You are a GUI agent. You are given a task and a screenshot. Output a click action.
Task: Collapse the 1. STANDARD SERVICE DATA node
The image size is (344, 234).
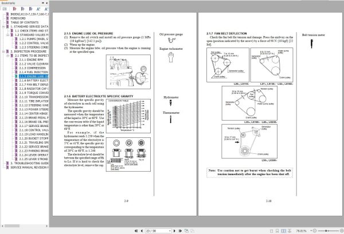[x=3, y=26]
